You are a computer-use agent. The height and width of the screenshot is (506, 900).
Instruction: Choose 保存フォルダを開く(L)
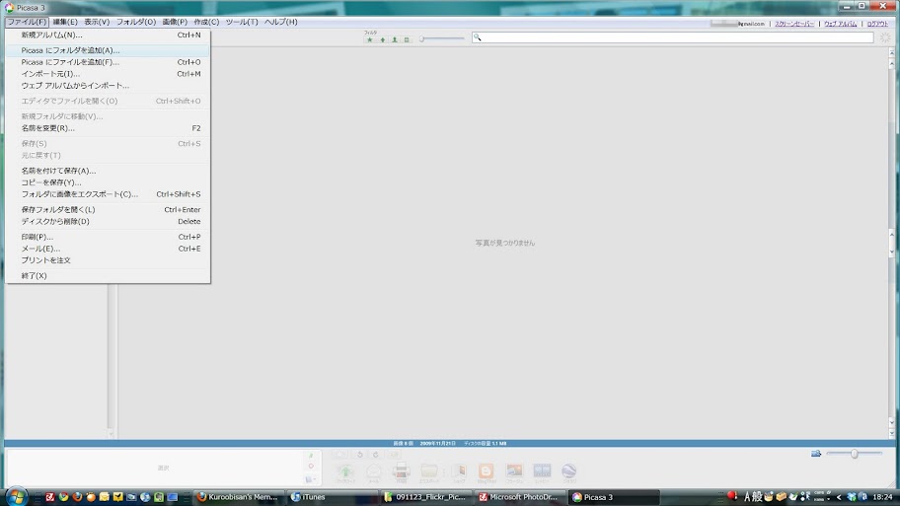[x=108, y=209]
